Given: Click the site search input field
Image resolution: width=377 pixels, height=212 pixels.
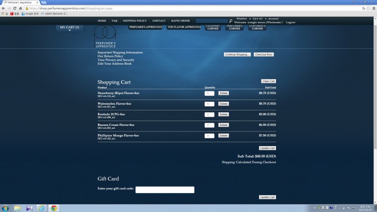Looking at the screenshot, I should [x=212, y=21].
